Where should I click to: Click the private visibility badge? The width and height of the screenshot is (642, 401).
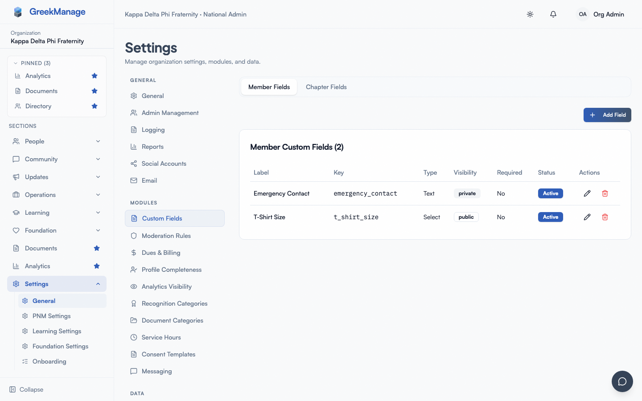pyautogui.click(x=467, y=193)
